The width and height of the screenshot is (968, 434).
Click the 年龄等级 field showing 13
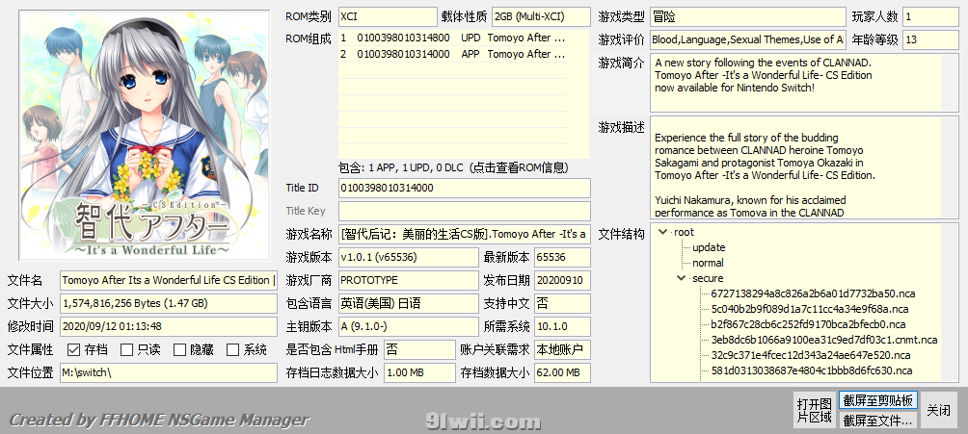tap(930, 39)
